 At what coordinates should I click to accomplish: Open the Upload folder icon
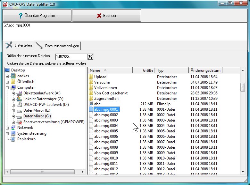(91, 77)
